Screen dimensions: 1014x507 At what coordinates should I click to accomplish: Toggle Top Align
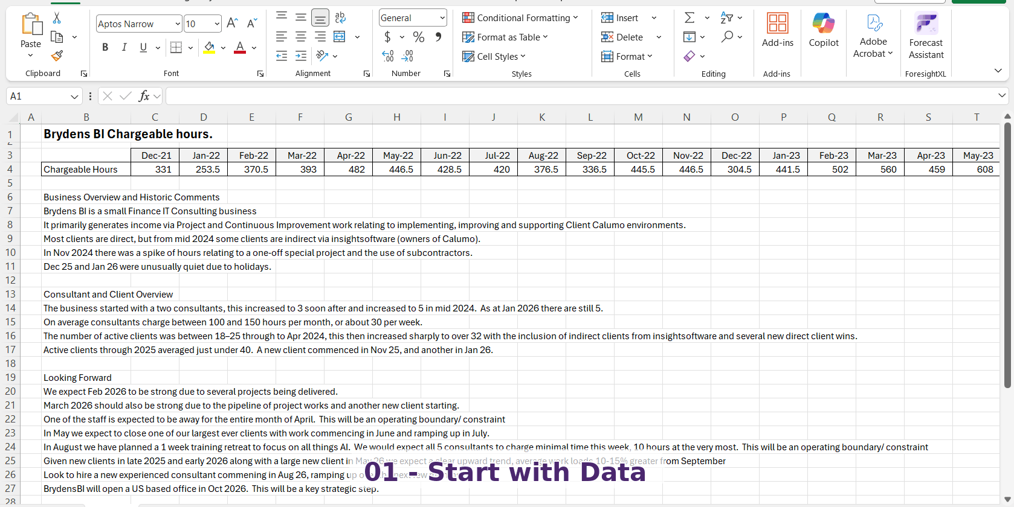pyautogui.click(x=282, y=18)
